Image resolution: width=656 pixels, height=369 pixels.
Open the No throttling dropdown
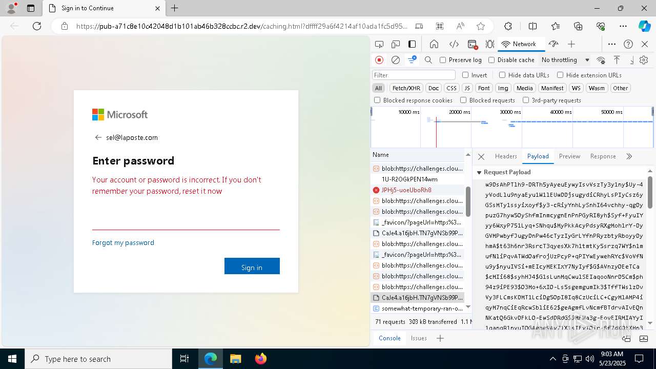pos(565,60)
